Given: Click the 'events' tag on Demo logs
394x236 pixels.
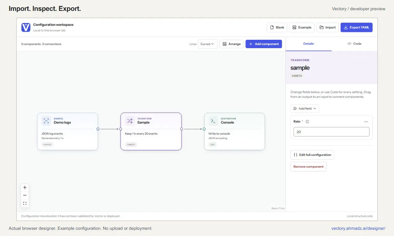Looking at the screenshot, I should point(47,144).
